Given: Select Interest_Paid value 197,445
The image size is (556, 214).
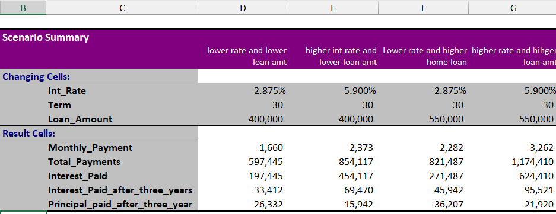Looking at the screenshot, I should tap(266, 176).
